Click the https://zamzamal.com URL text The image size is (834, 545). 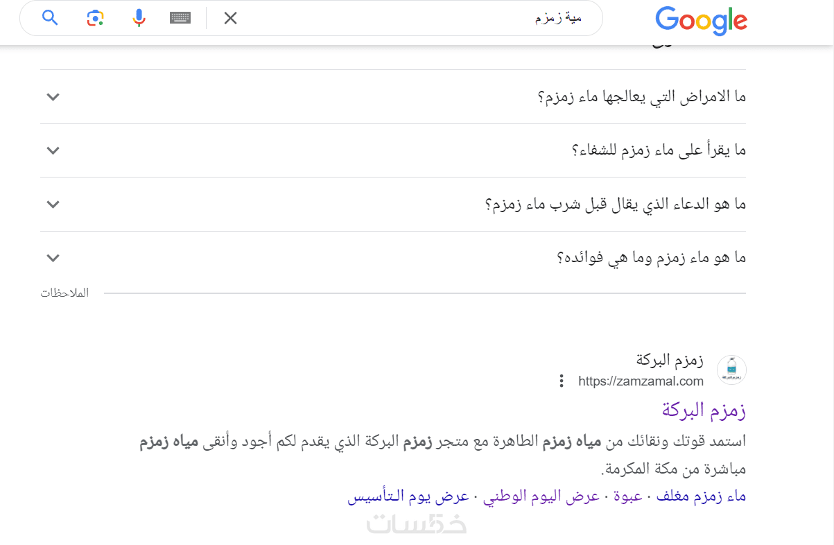click(x=641, y=381)
